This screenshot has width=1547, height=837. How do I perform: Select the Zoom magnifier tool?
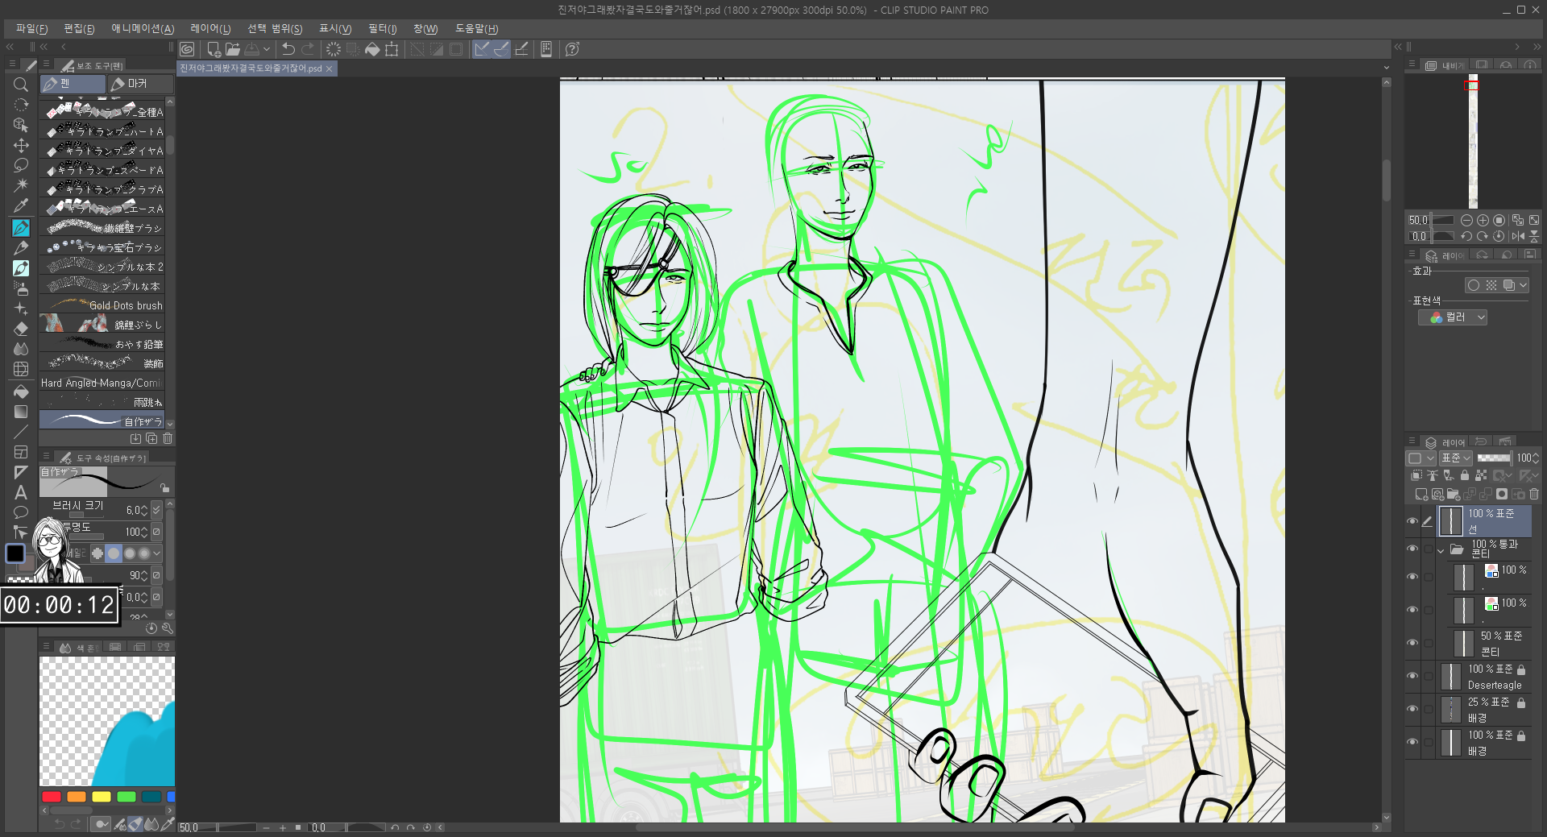pos(21,85)
